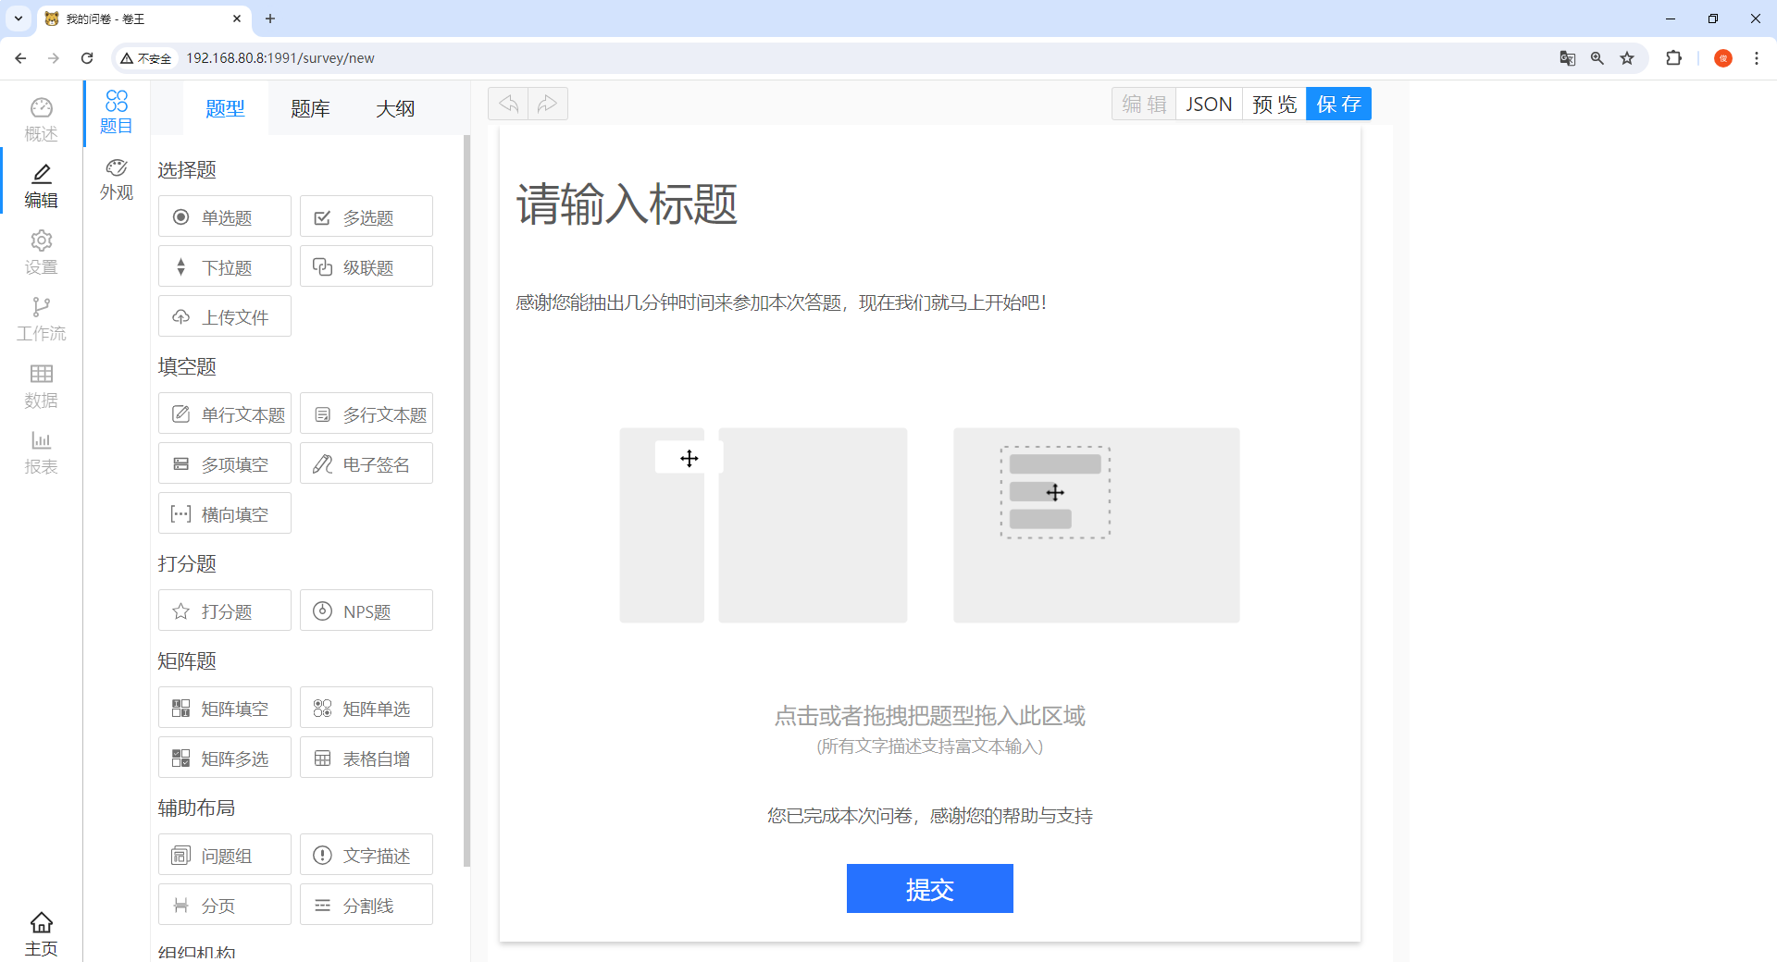
Task: Close the 我的问卷 - 卷王 browser tab
Action: click(x=237, y=18)
